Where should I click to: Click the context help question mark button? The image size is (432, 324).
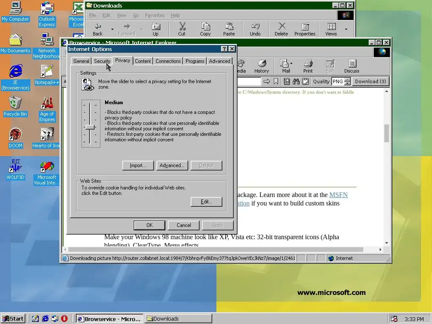click(224, 49)
